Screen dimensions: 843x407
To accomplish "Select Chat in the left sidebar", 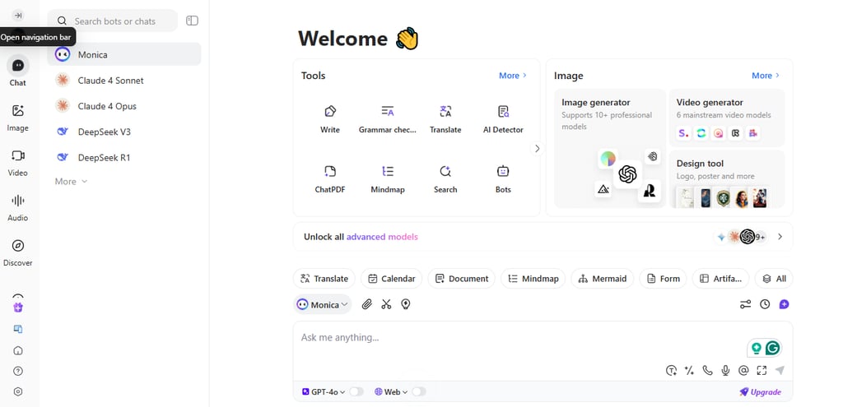I will 18,71.
